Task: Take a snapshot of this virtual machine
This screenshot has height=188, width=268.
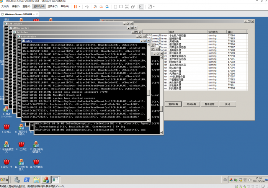Action: 95,7
